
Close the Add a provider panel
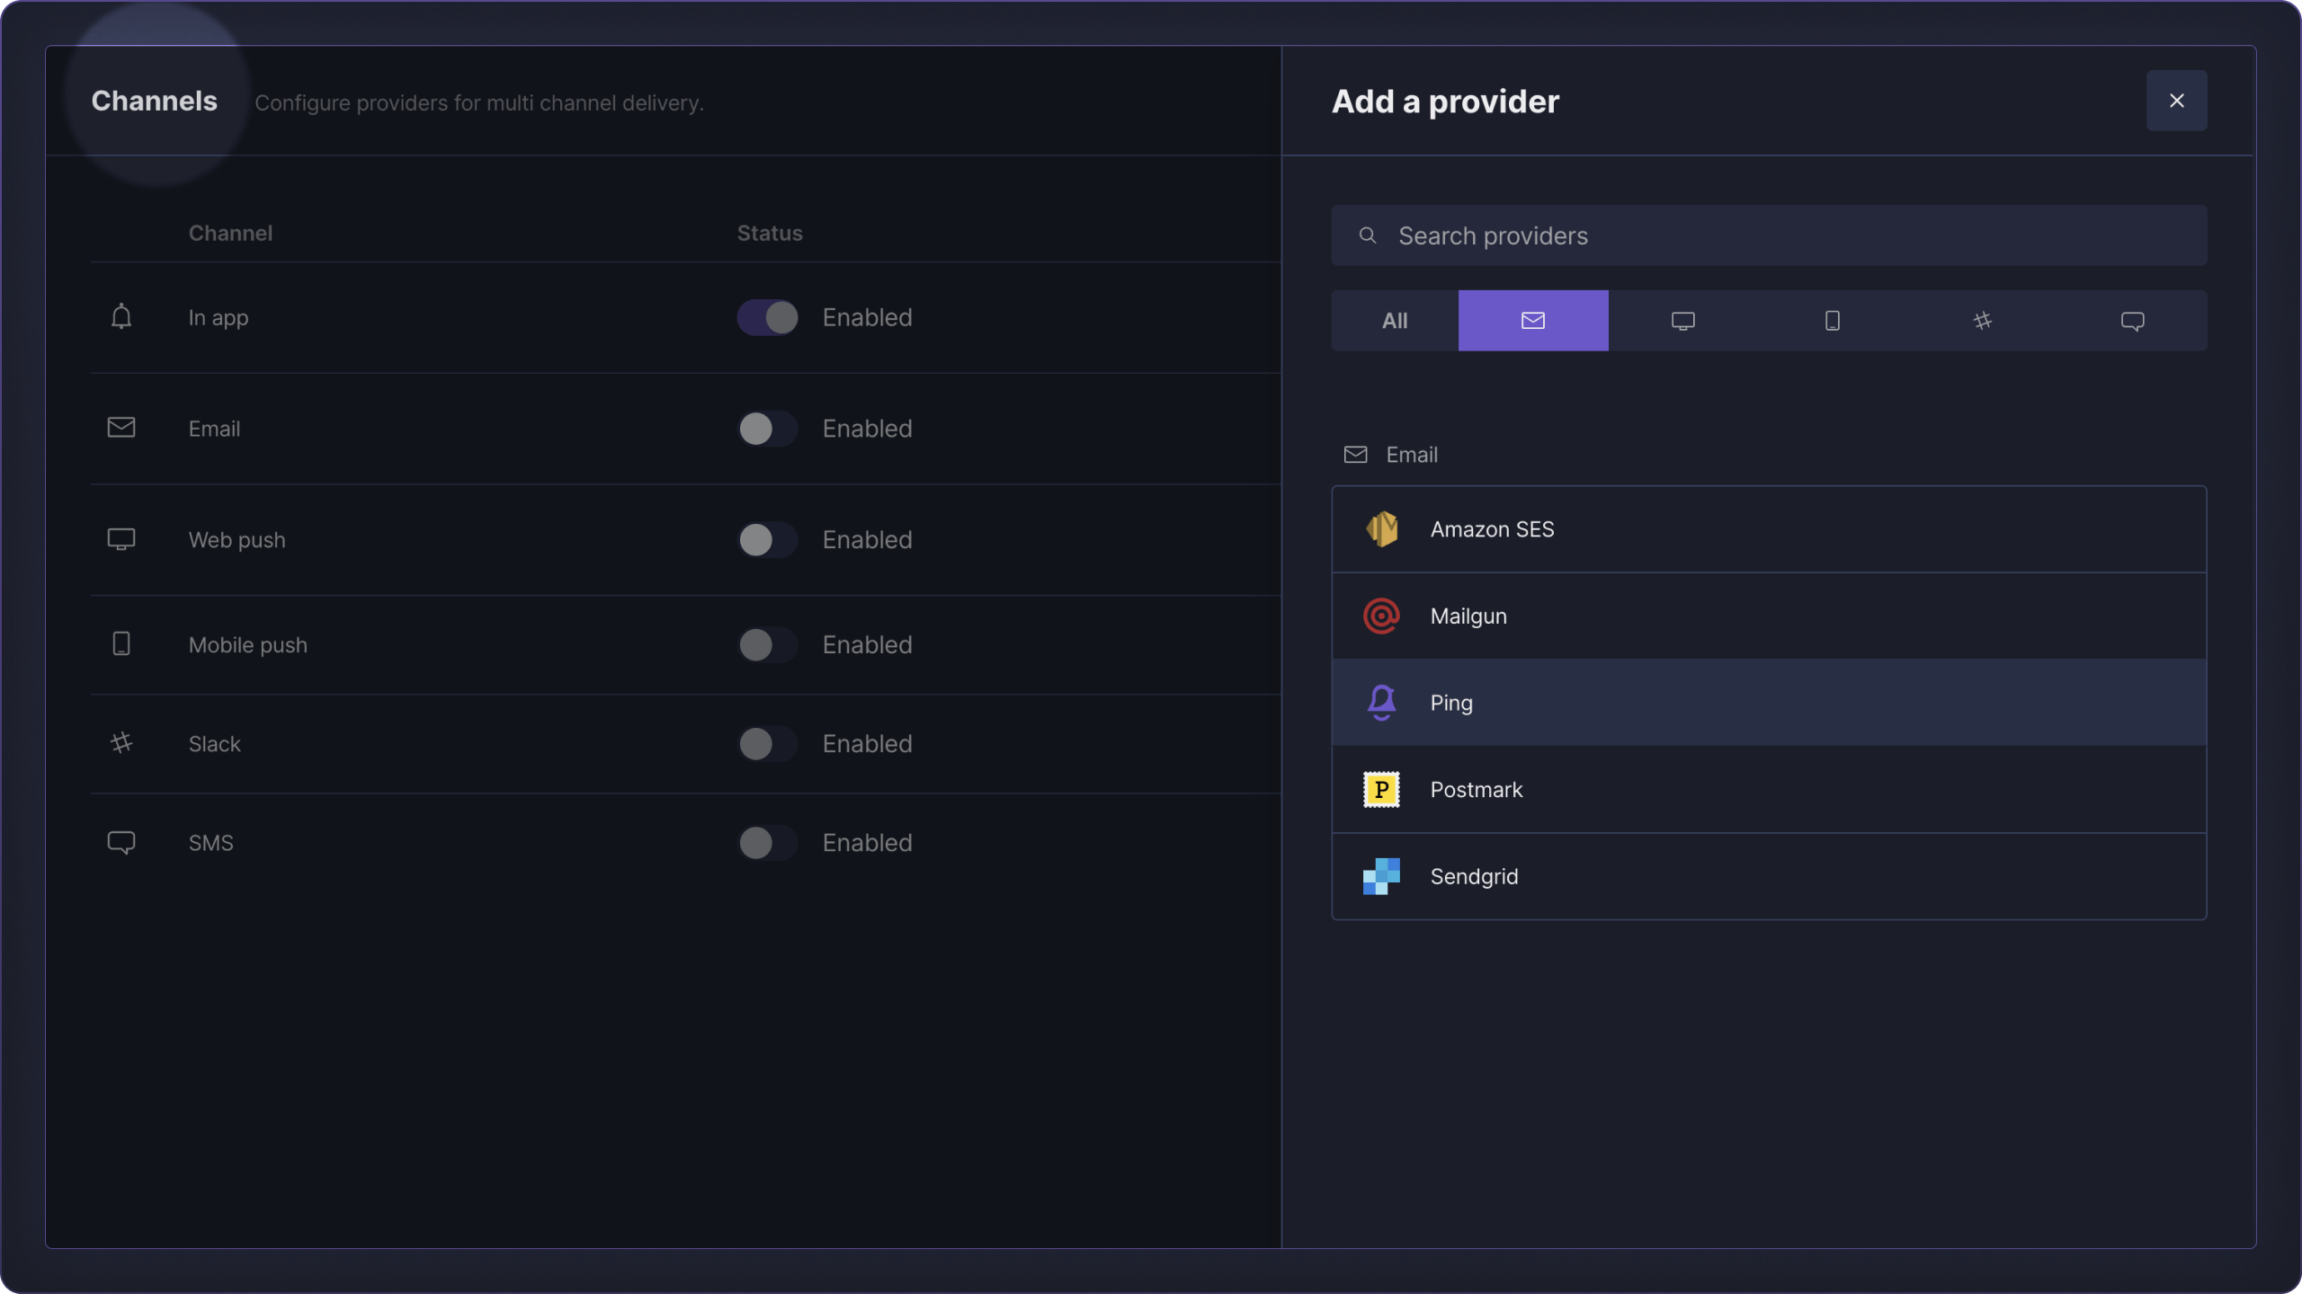2176,101
